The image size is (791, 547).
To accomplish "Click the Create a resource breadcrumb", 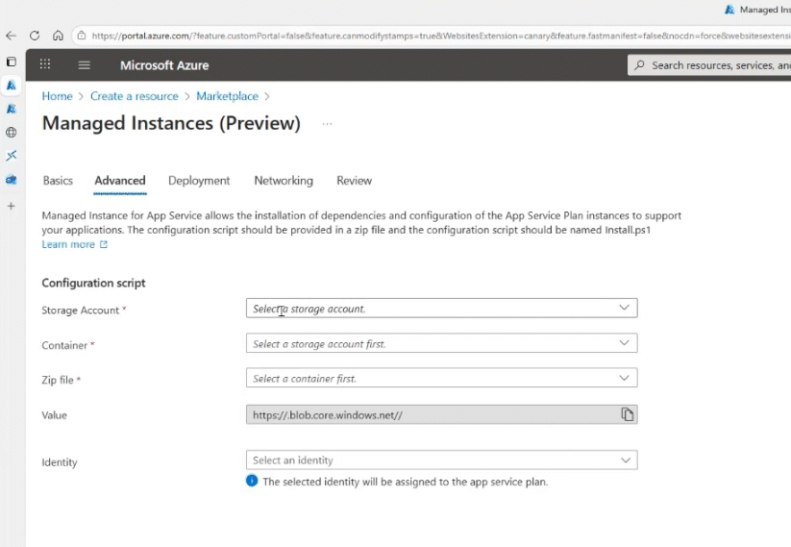I will click(135, 96).
